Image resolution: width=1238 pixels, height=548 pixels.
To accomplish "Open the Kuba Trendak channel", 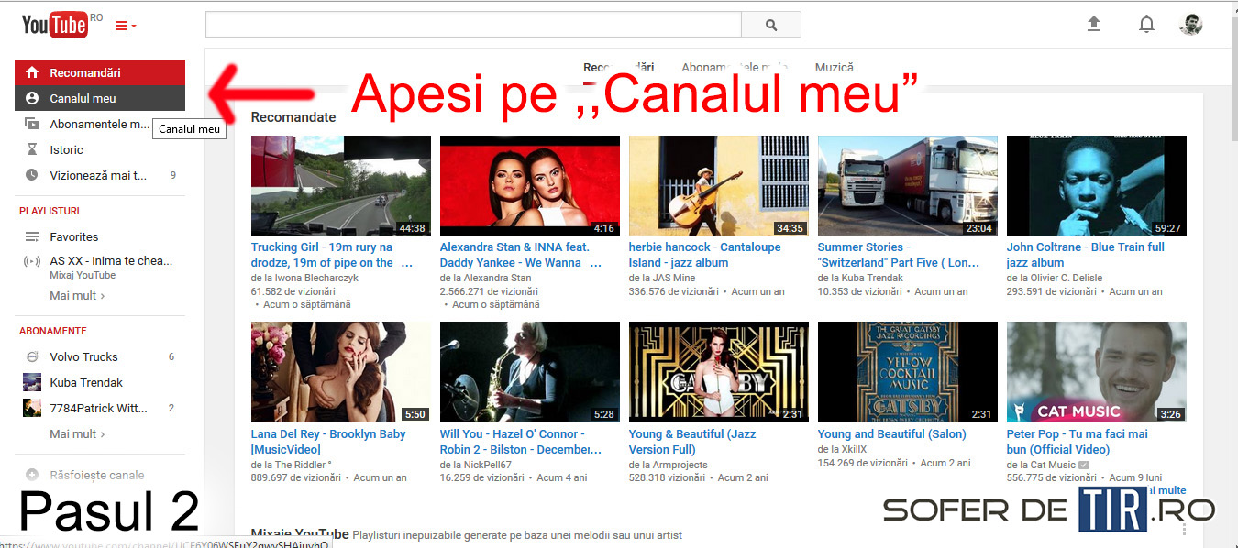I will (86, 382).
